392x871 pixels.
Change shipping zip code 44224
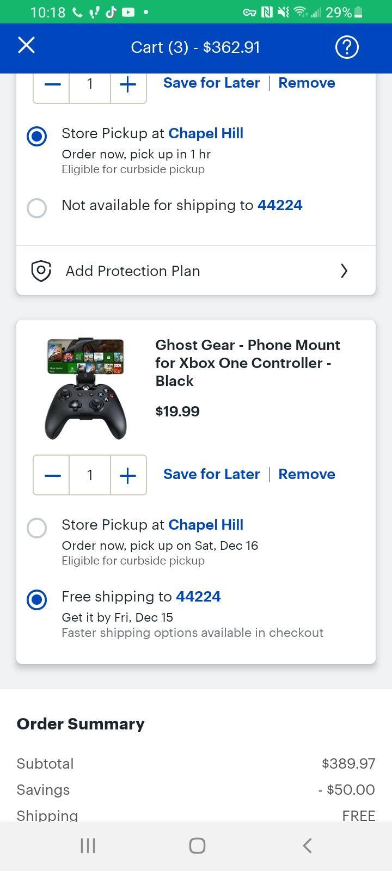(x=199, y=597)
